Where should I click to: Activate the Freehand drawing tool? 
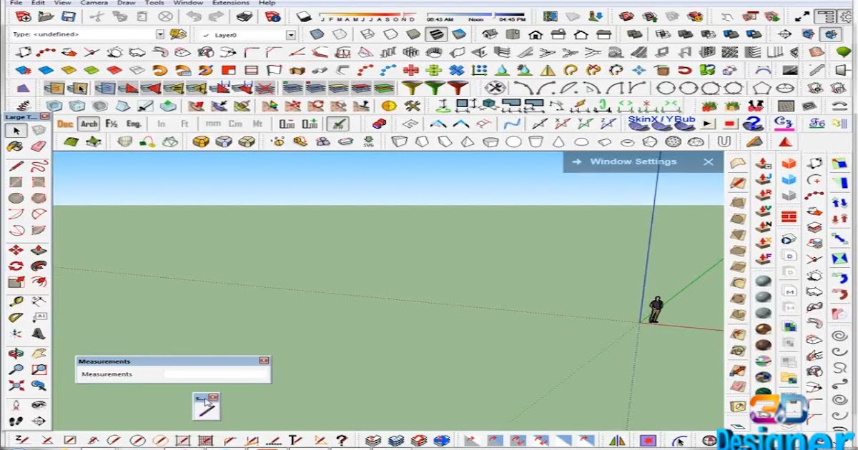click(39, 166)
